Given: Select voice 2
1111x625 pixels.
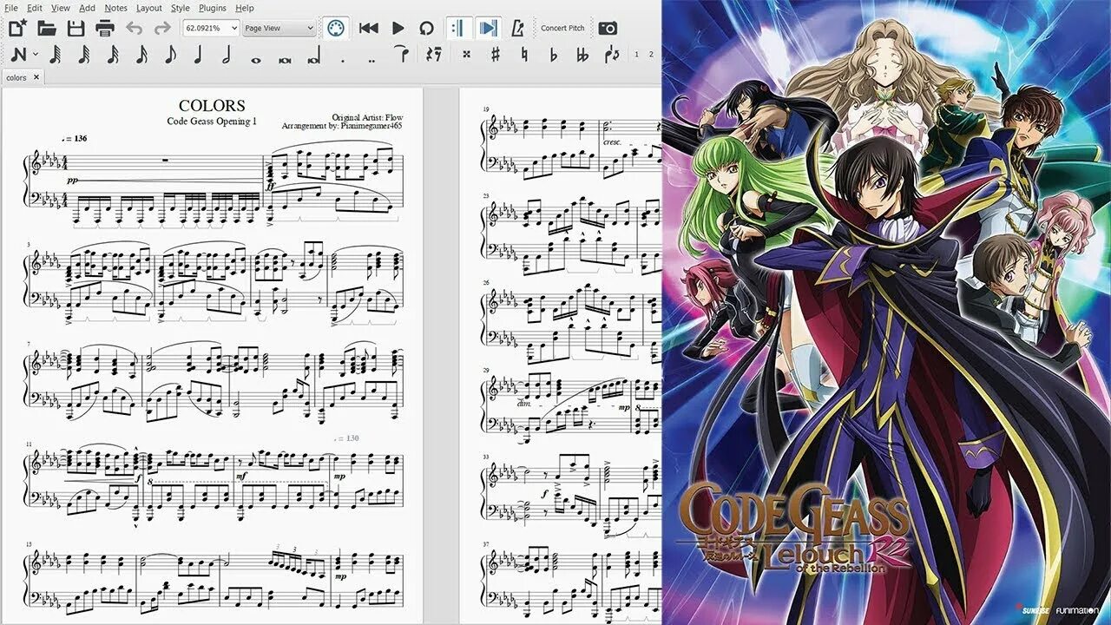Looking at the screenshot, I should pos(652,55).
